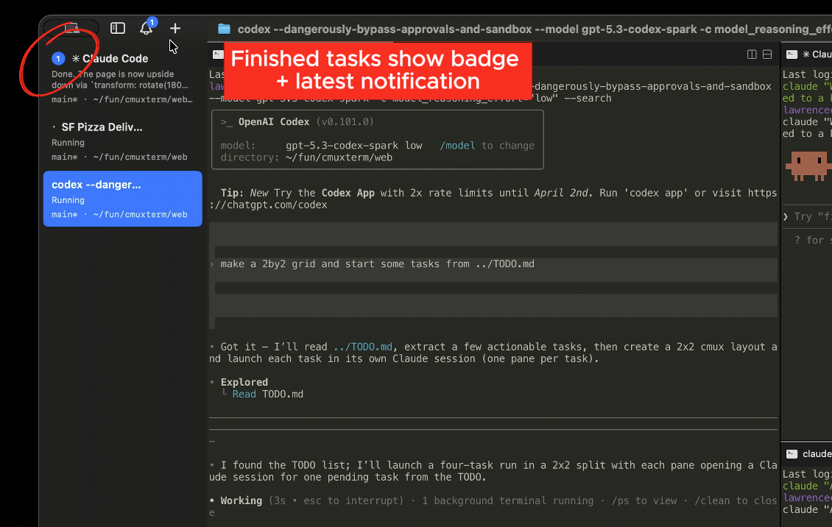832x527 pixels.
Task: Split the pane vertically using the split icon
Action: (750, 54)
